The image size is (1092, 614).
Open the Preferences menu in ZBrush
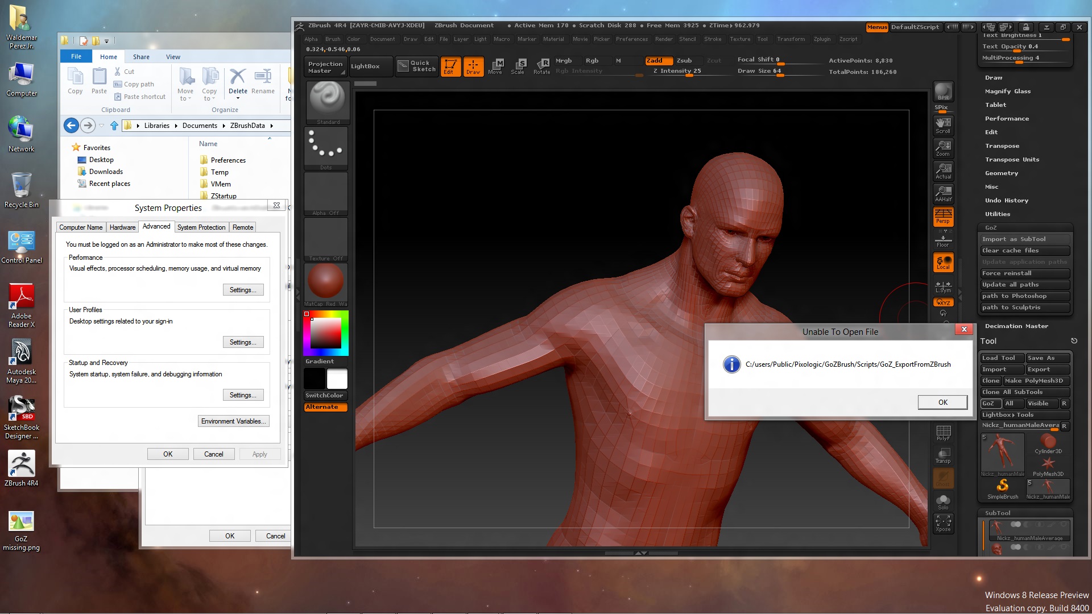631,39
